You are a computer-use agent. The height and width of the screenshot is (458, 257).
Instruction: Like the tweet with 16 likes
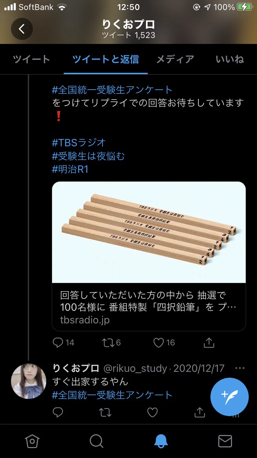tap(164, 343)
